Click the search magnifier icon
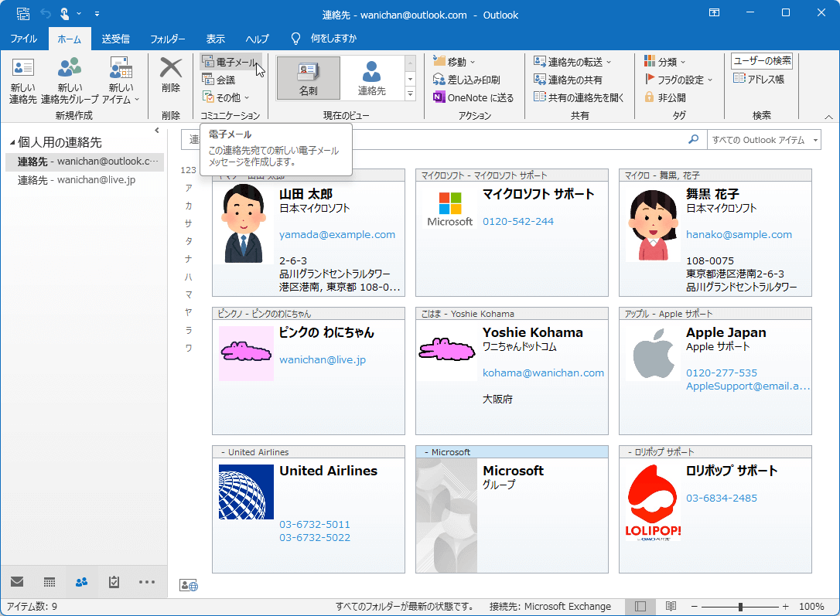This screenshot has height=616, width=840. [x=693, y=140]
